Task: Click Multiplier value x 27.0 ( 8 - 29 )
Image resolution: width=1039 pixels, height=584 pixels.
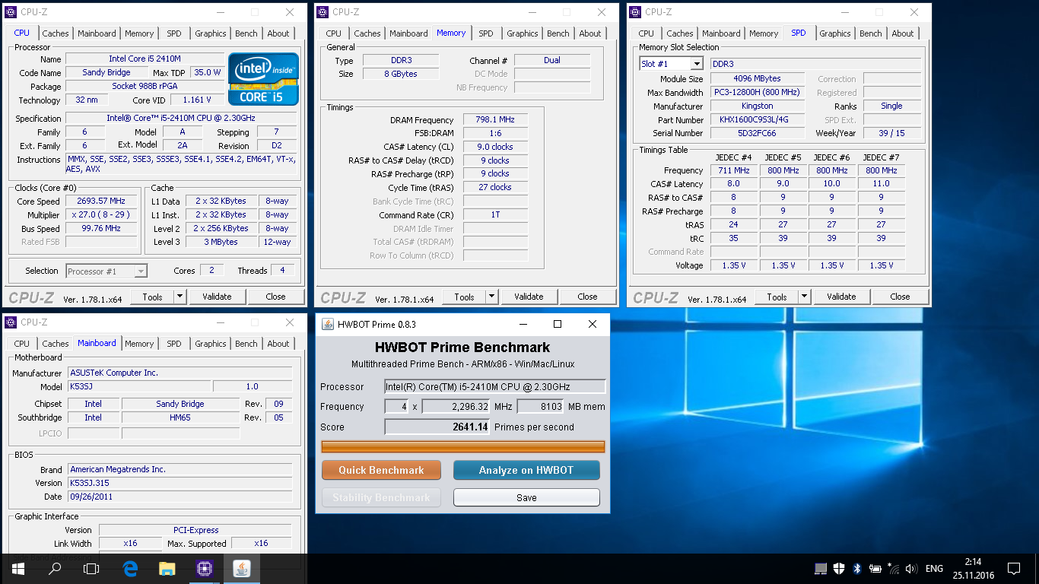Action: click(100, 215)
